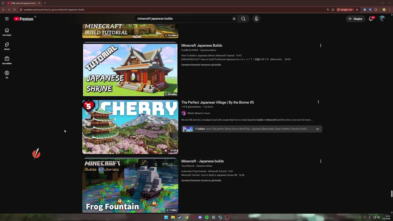Open the Siz profile section
The width and height of the screenshot is (393, 221).
click(x=7, y=75)
